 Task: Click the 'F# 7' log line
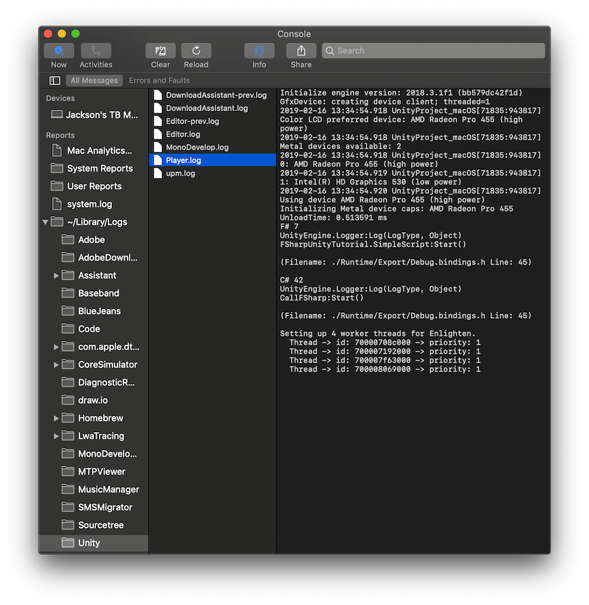coord(289,226)
